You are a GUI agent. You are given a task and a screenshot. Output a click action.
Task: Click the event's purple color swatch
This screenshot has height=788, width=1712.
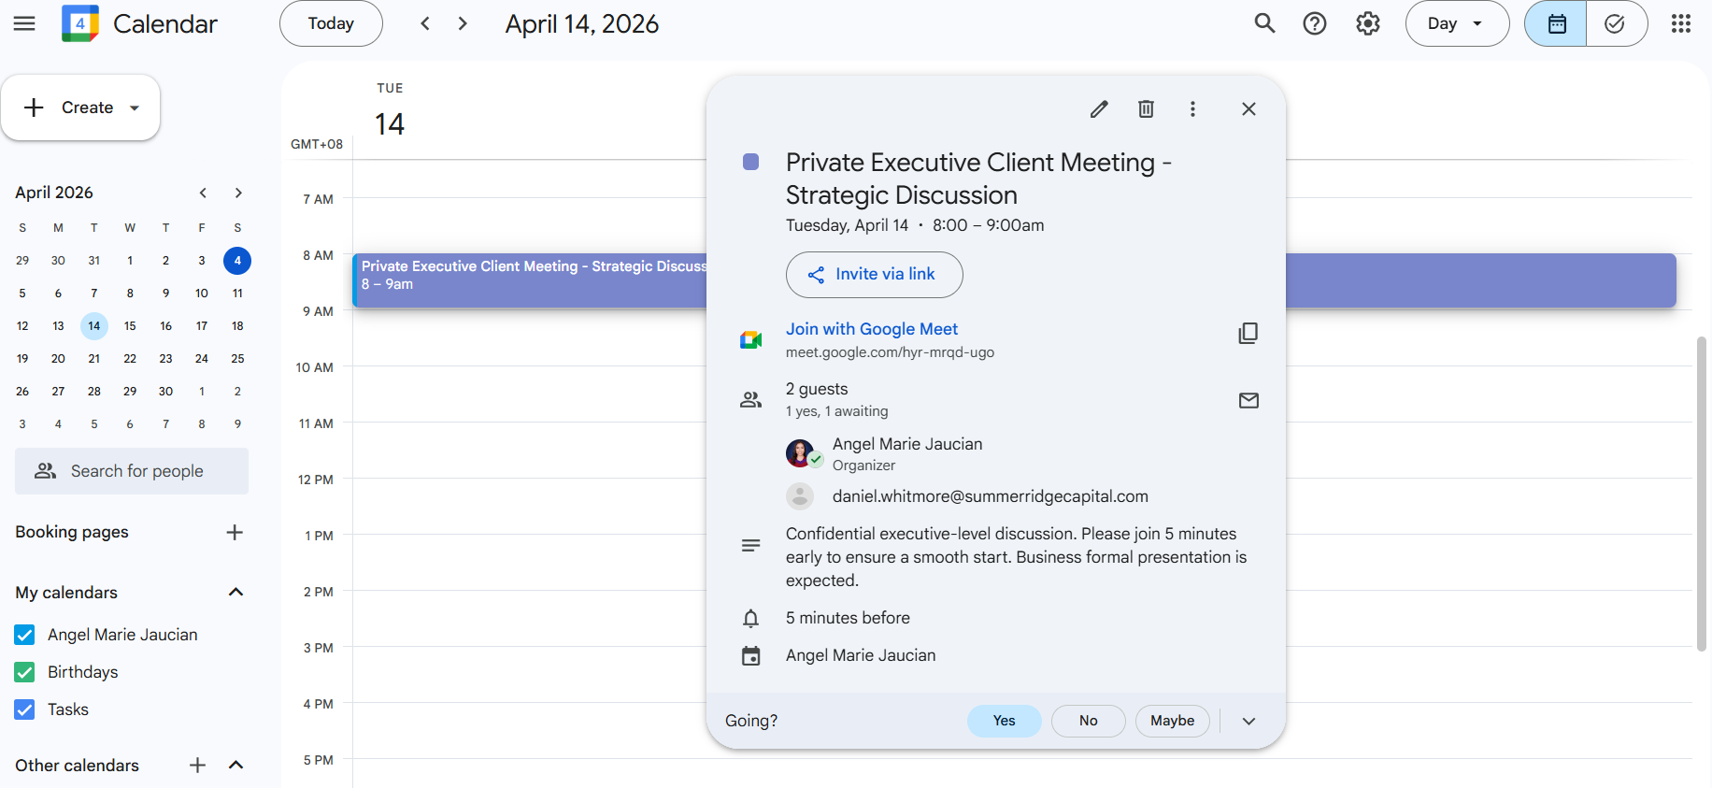click(750, 162)
